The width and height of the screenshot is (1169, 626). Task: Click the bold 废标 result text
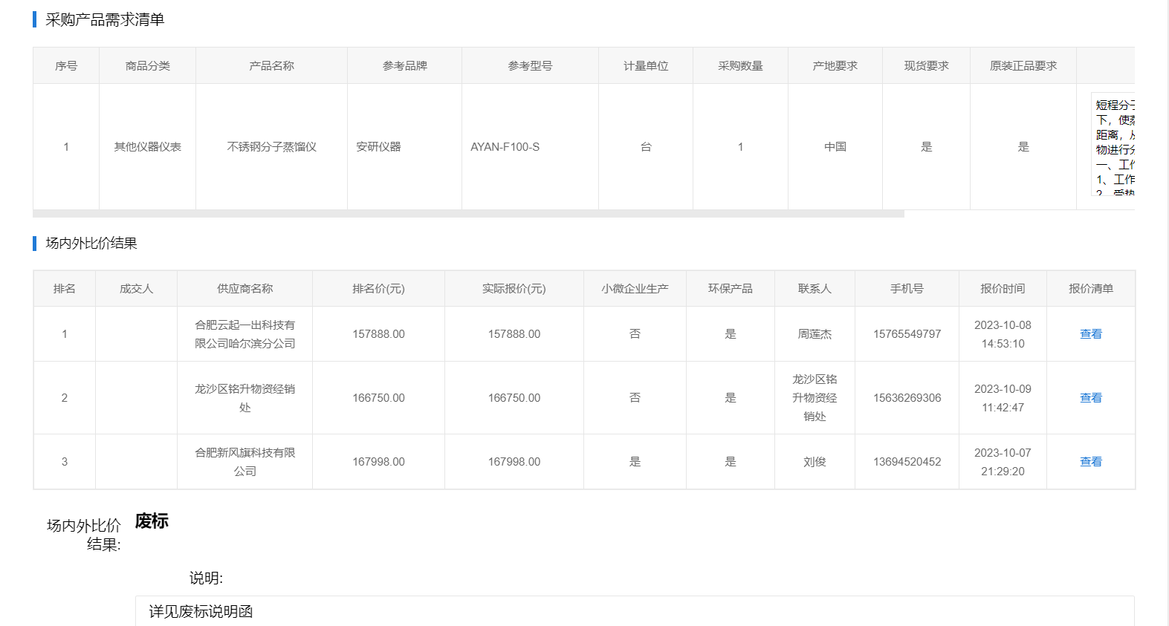152,521
